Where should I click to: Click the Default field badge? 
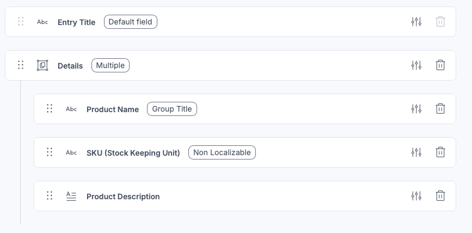[131, 22]
